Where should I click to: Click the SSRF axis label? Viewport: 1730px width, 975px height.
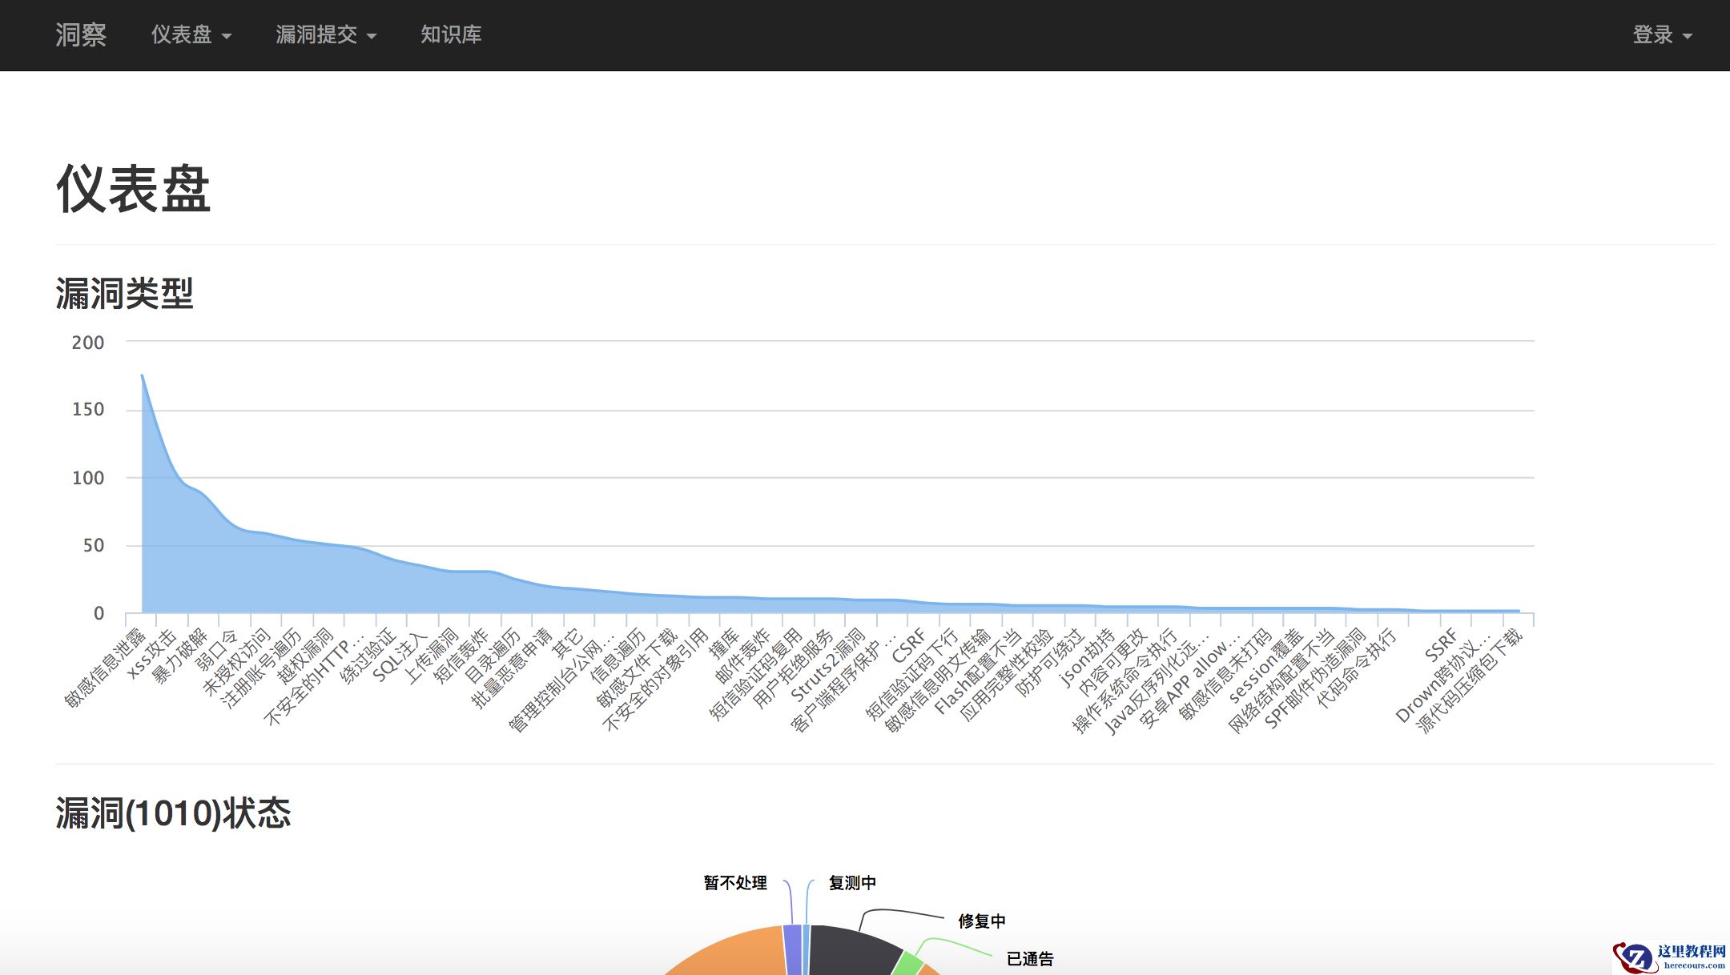1441,646
